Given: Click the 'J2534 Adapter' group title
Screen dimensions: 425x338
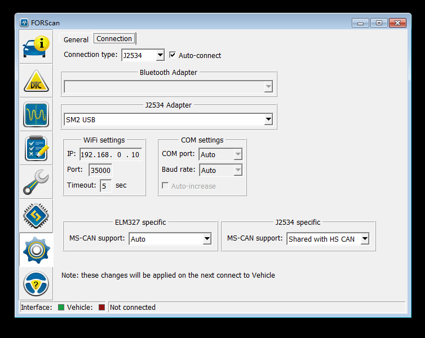Looking at the screenshot, I should coord(169,105).
